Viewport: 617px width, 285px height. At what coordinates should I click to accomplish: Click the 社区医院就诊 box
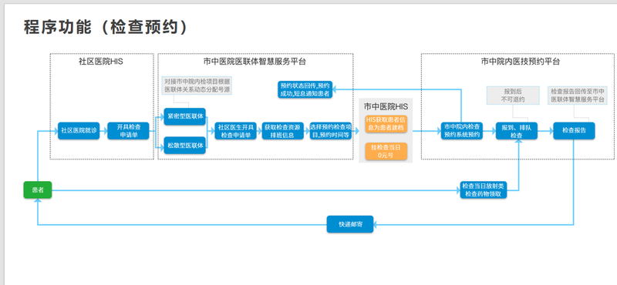click(79, 131)
